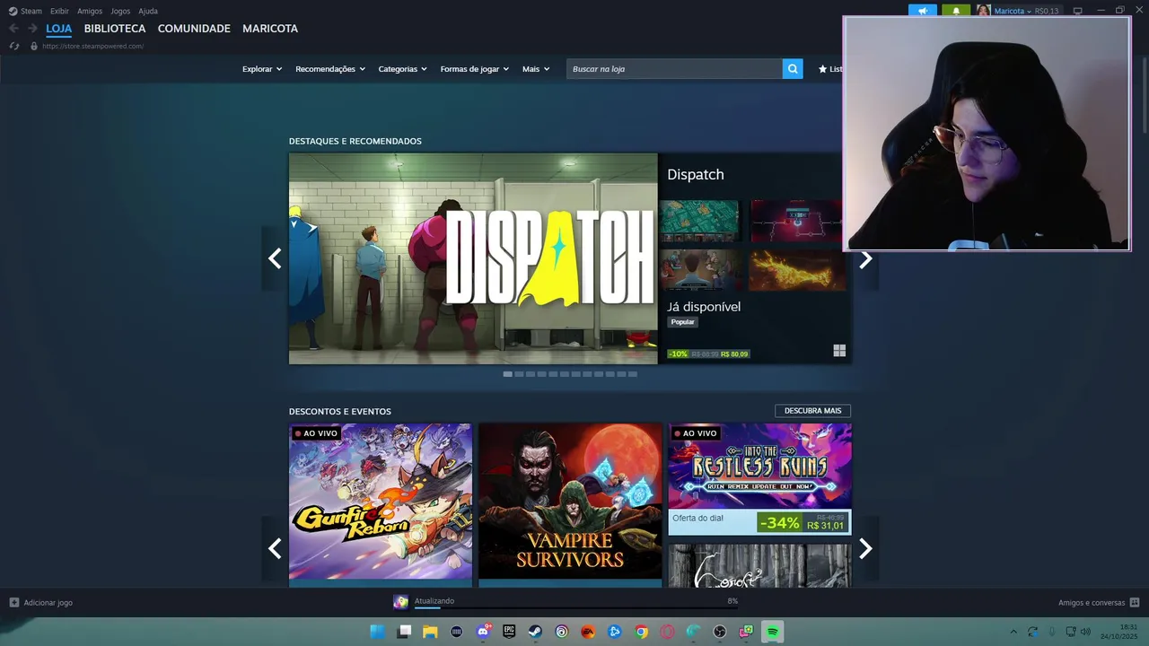
Task: Click the Maricota profile avatar picture
Action: pos(984,11)
